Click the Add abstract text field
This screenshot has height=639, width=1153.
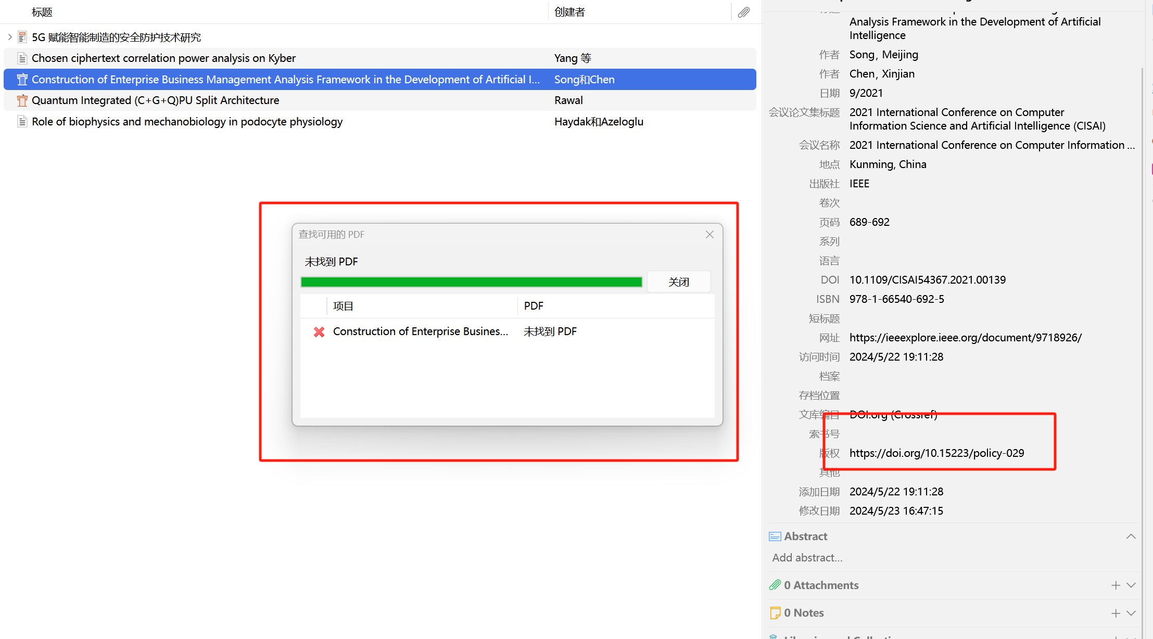(807, 558)
